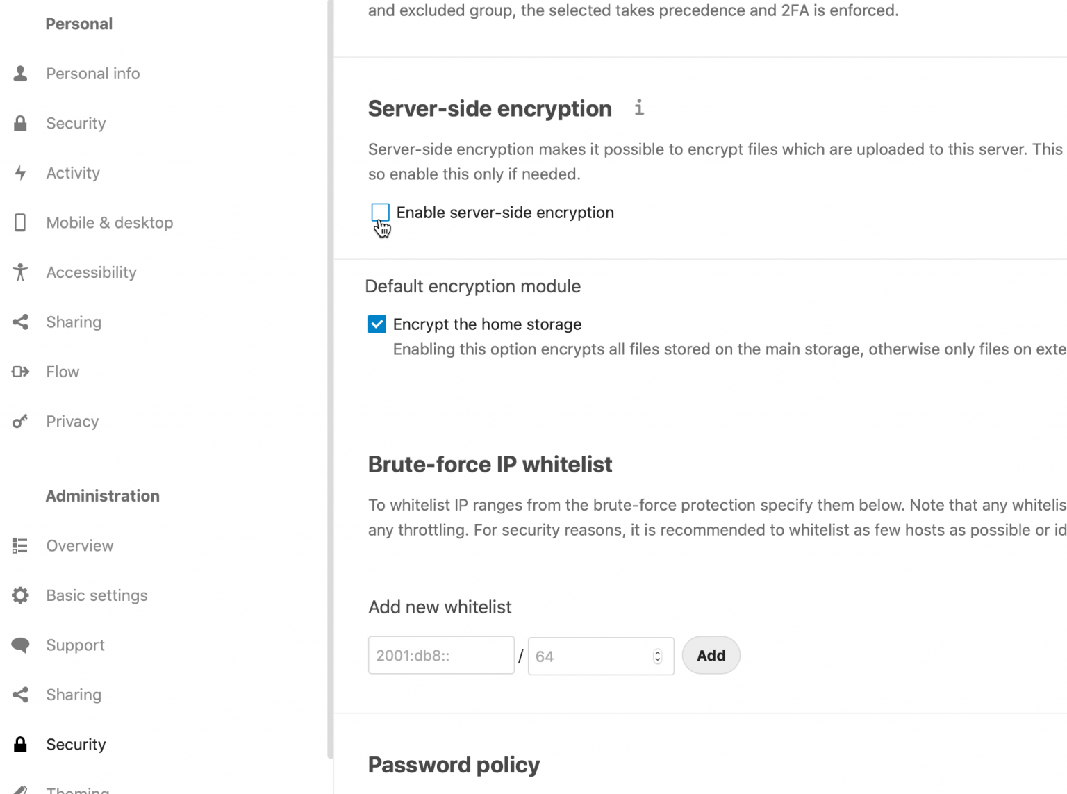Image resolution: width=1067 pixels, height=794 pixels.
Task: Select the key icon next to Privacy
Action: pyautogui.click(x=20, y=421)
